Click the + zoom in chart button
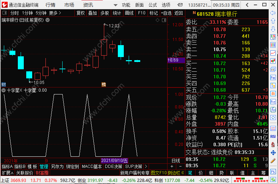Screen dimensions: 278x184 pyautogui.click(x=172, y=167)
